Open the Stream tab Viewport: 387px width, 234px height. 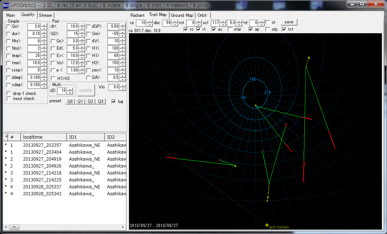tap(45, 15)
